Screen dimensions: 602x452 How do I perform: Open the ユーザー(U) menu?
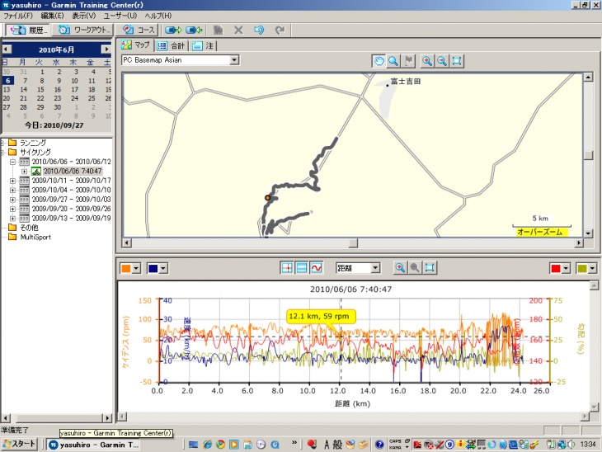pyautogui.click(x=120, y=16)
